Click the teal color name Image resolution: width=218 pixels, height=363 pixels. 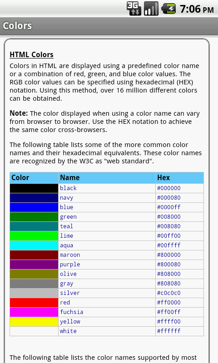(x=66, y=226)
